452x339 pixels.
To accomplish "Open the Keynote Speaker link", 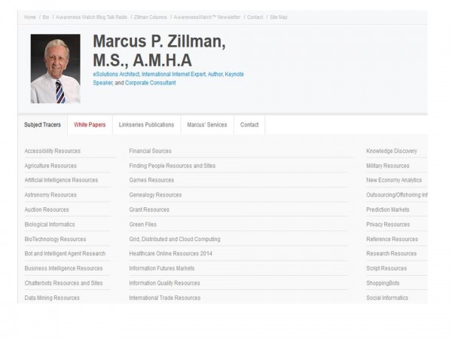I will click(x=234, y=74).
